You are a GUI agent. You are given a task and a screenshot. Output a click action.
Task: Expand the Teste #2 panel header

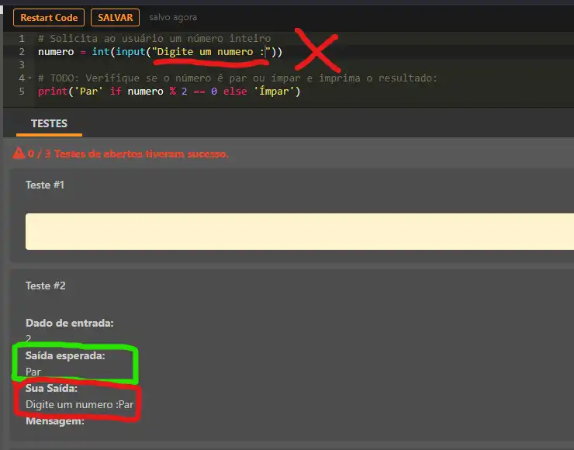coord(45,286)
